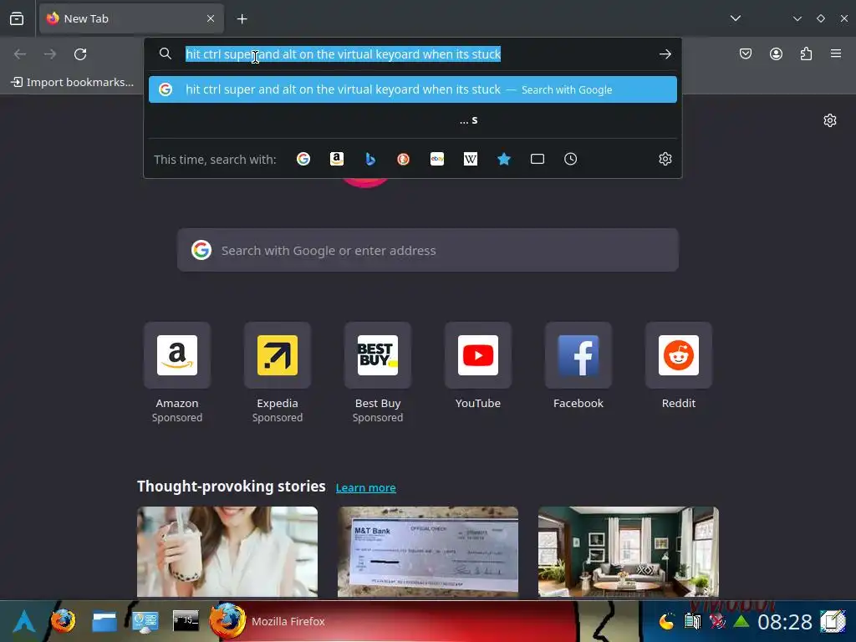Open the Firefox account icon
Viewport: 856px width, 642px height.
tap(776, 53)
